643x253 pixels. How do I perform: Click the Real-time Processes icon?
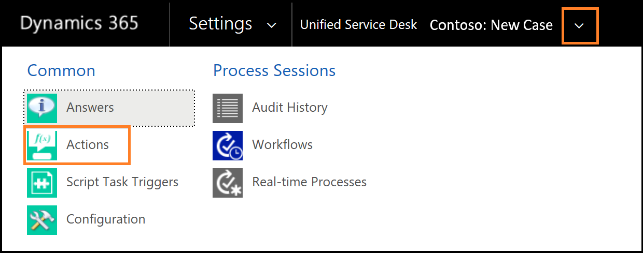point(228,182)
